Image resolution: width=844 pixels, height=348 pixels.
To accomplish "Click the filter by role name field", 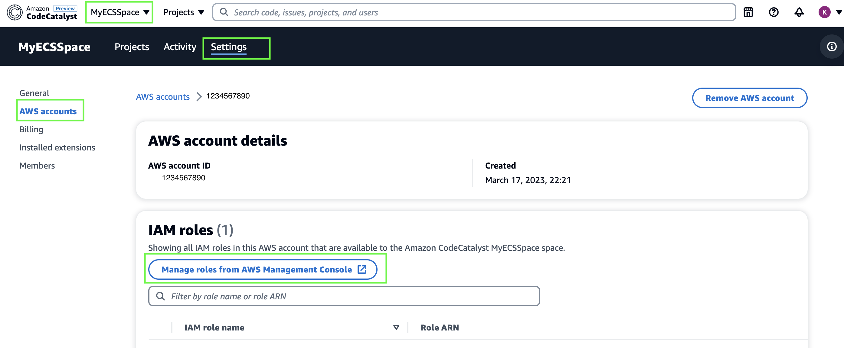I will click(x=344, y=296).
